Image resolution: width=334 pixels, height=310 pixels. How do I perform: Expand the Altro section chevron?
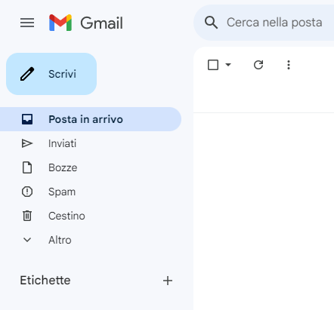[x=27, y=240]
